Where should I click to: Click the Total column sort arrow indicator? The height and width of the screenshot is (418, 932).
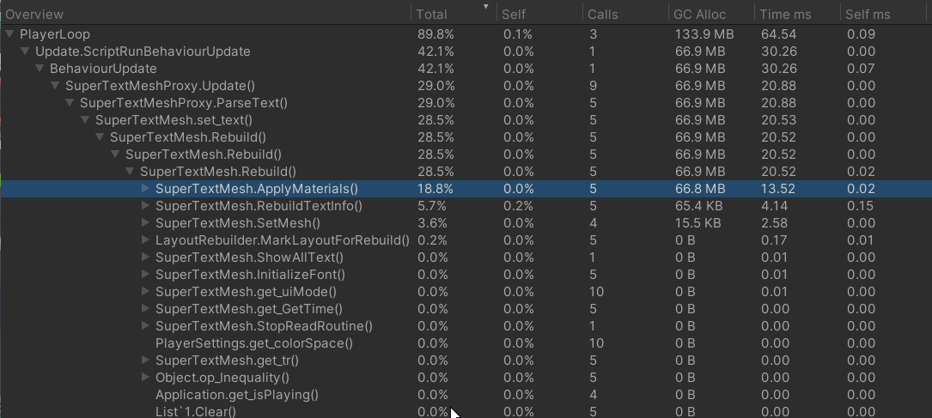coord(485,7)
